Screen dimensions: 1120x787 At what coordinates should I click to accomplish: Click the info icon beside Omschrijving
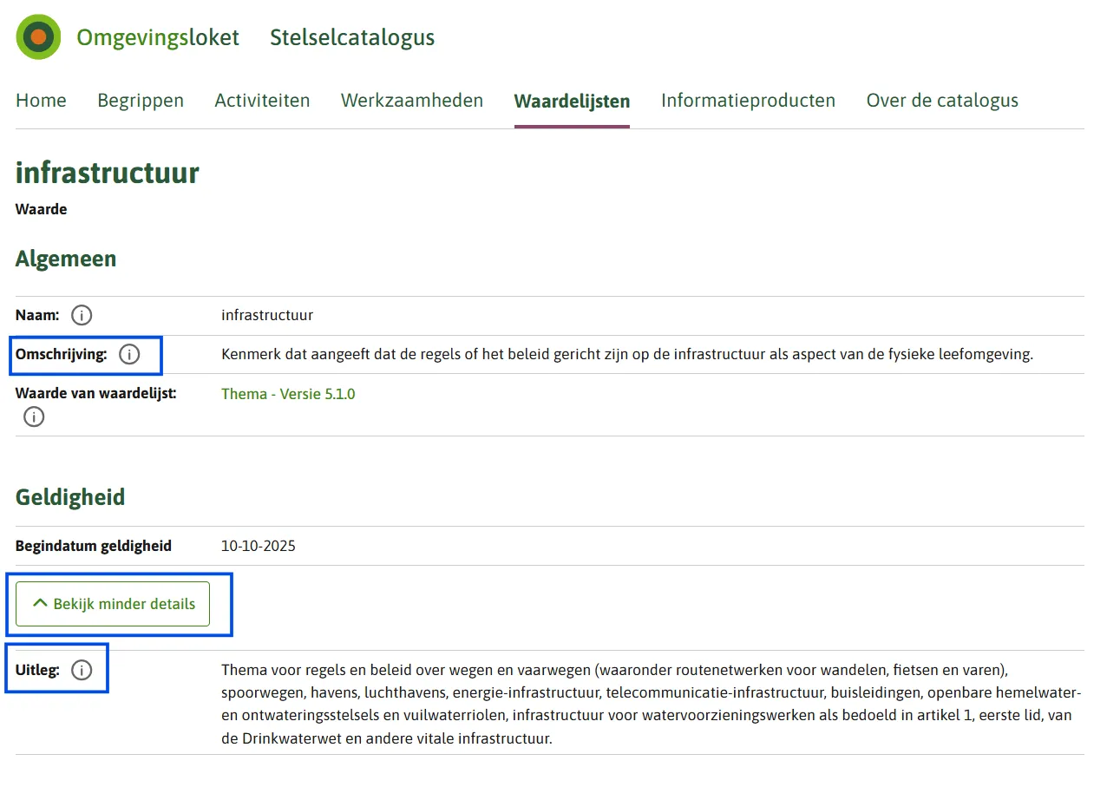coord(129,354)
